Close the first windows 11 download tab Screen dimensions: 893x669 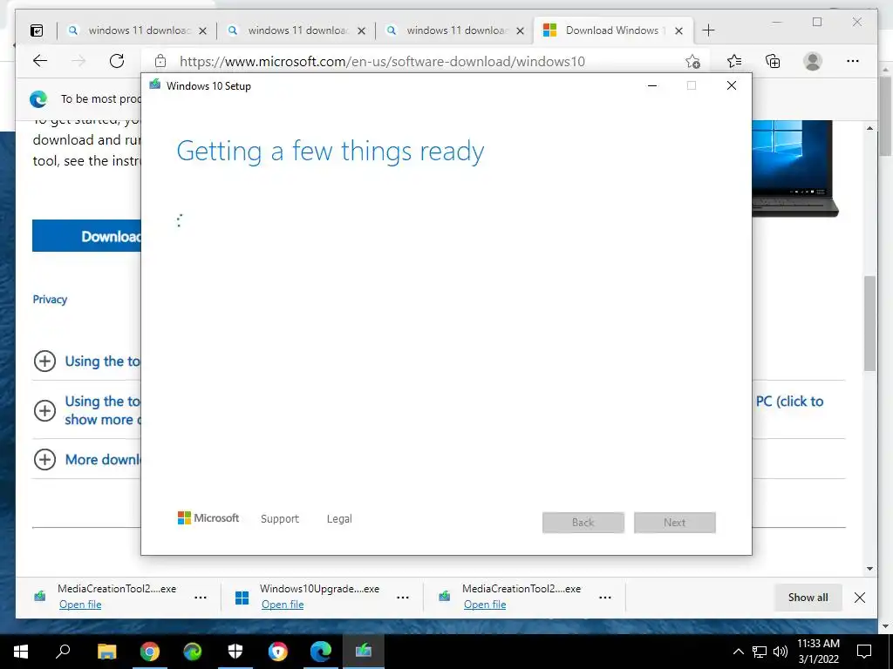tap(202, 30)
